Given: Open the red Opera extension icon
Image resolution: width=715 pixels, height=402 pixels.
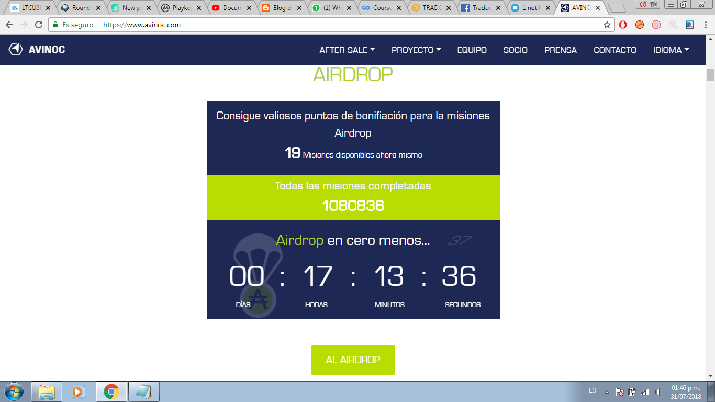Looking at the screenshot, I should [623, 25].
